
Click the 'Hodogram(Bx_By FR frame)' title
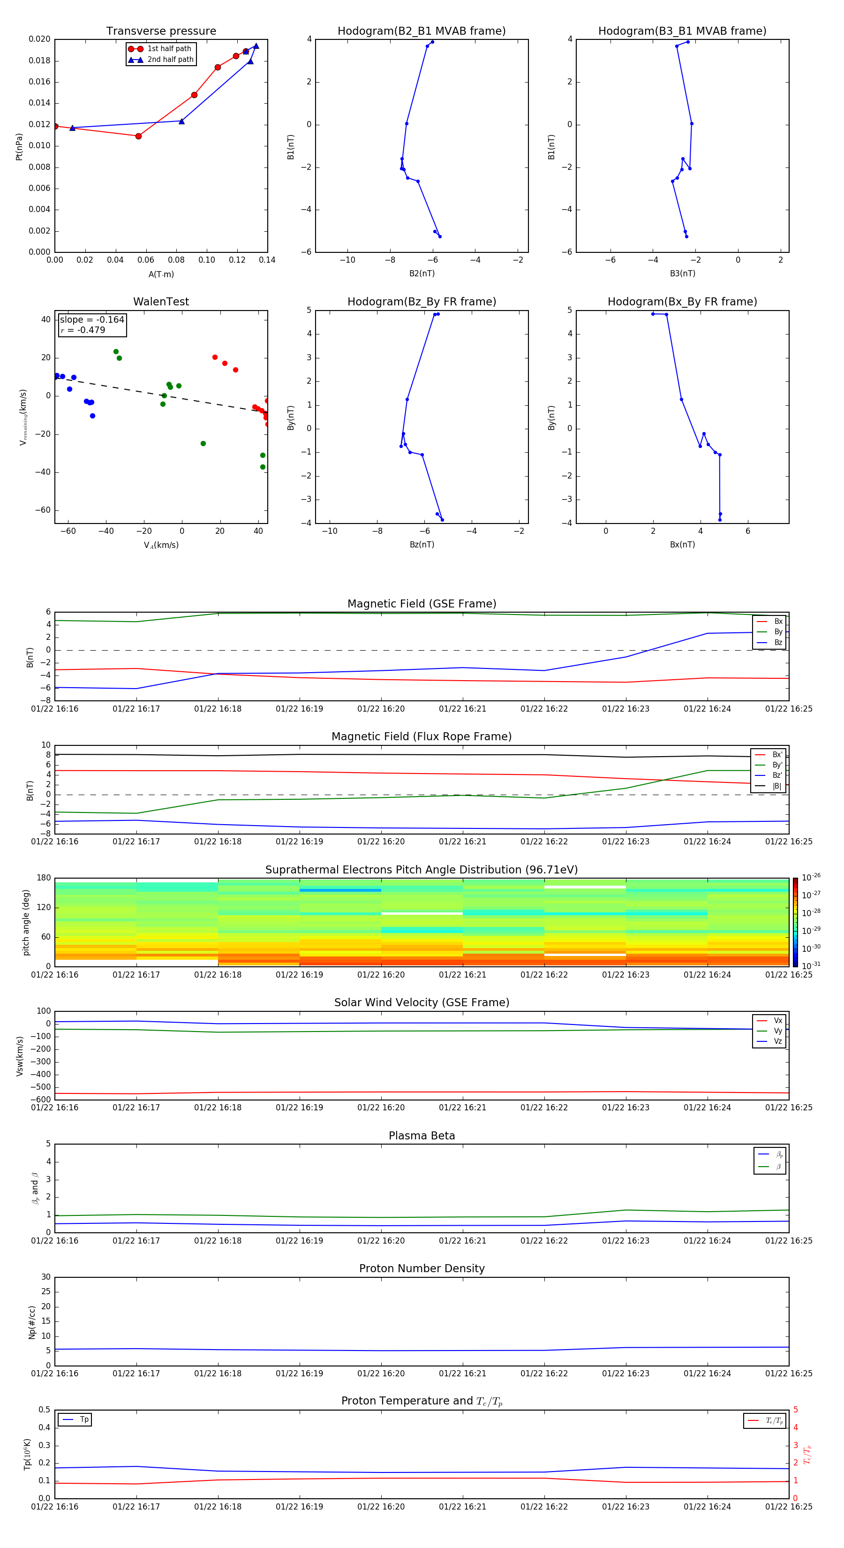[x=682, y=302]
